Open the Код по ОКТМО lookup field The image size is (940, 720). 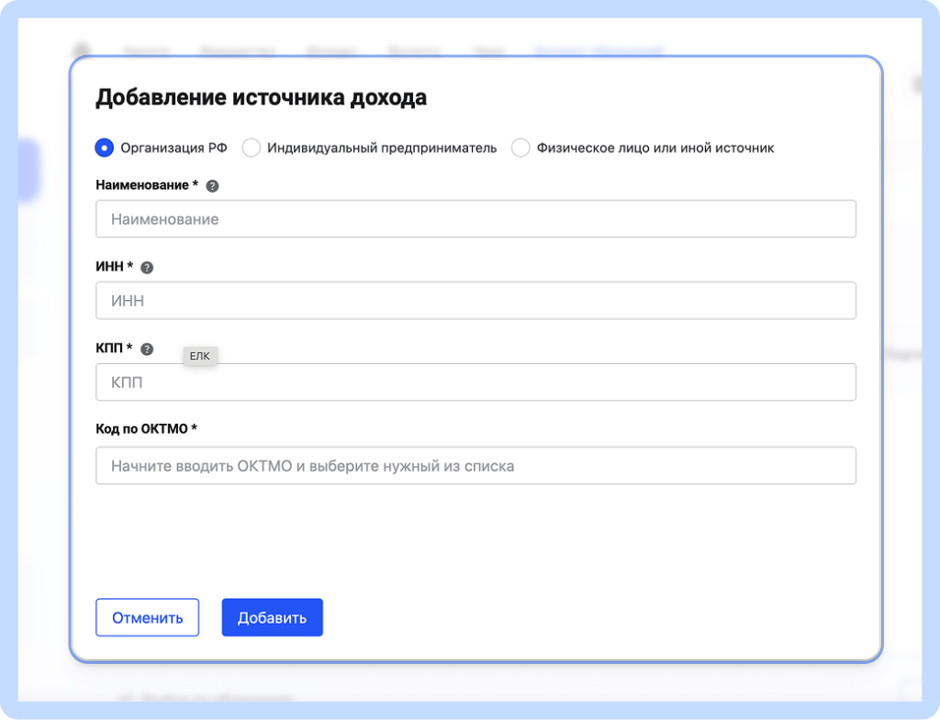point(476,466)
